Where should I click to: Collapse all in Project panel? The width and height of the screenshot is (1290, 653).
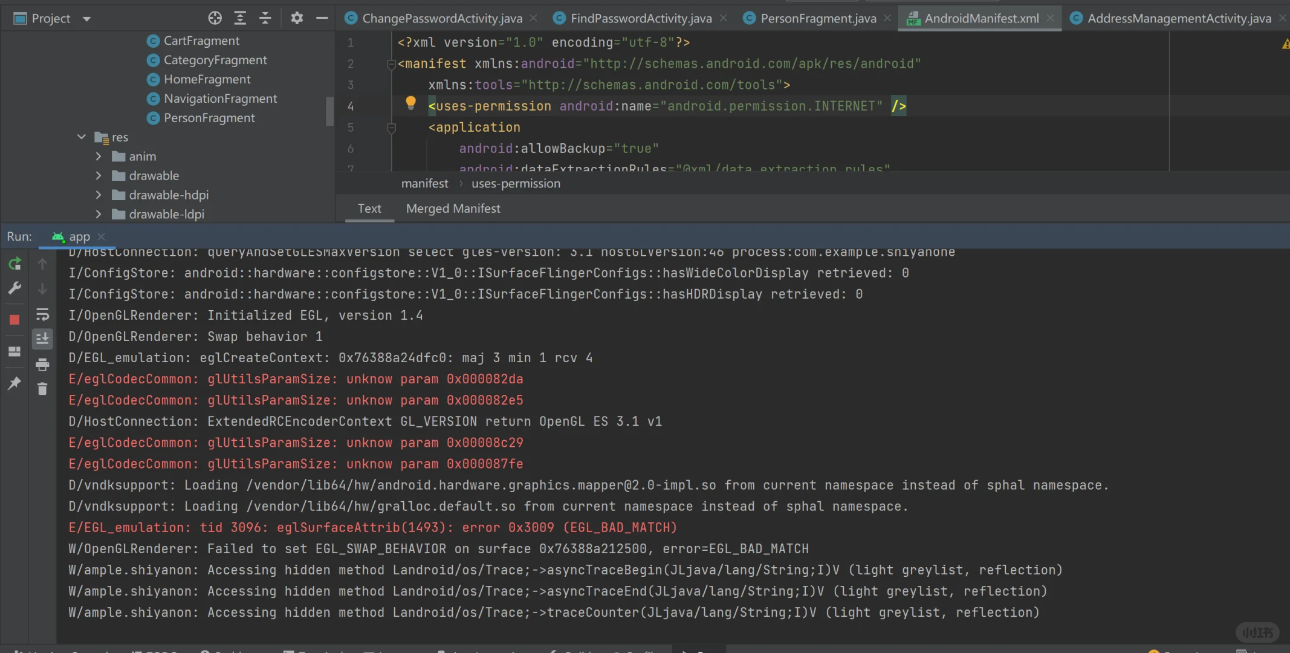265,18
